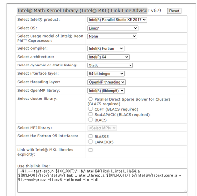Grab the textarea resize handle corner
Screen dimensions: 197x196
(x=186, y=191)
